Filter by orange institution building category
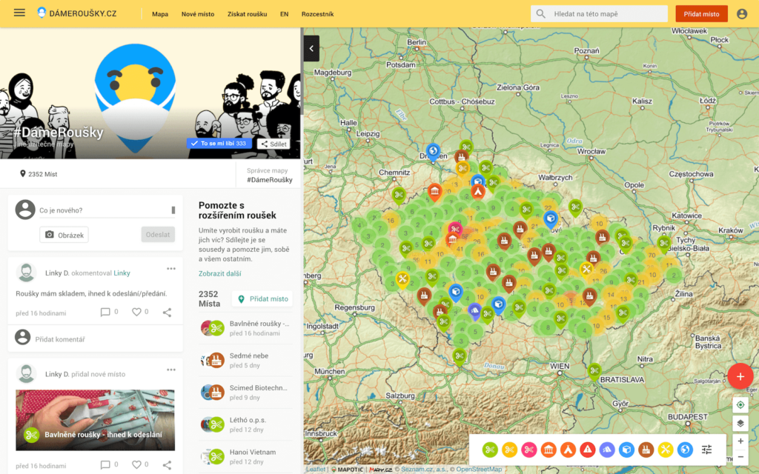 (x=548, y=450)
